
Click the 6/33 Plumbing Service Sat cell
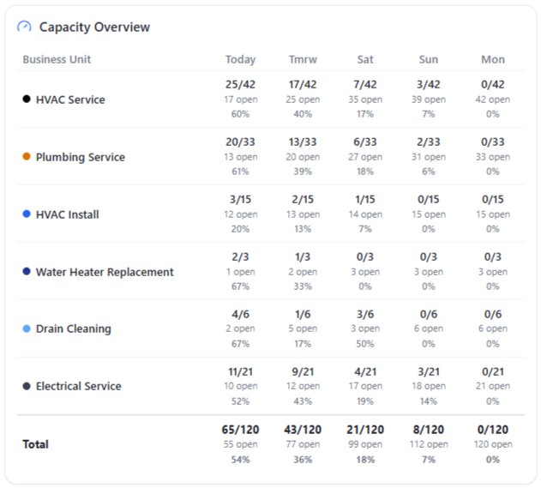pyautogui.click(x=365, y=156)
